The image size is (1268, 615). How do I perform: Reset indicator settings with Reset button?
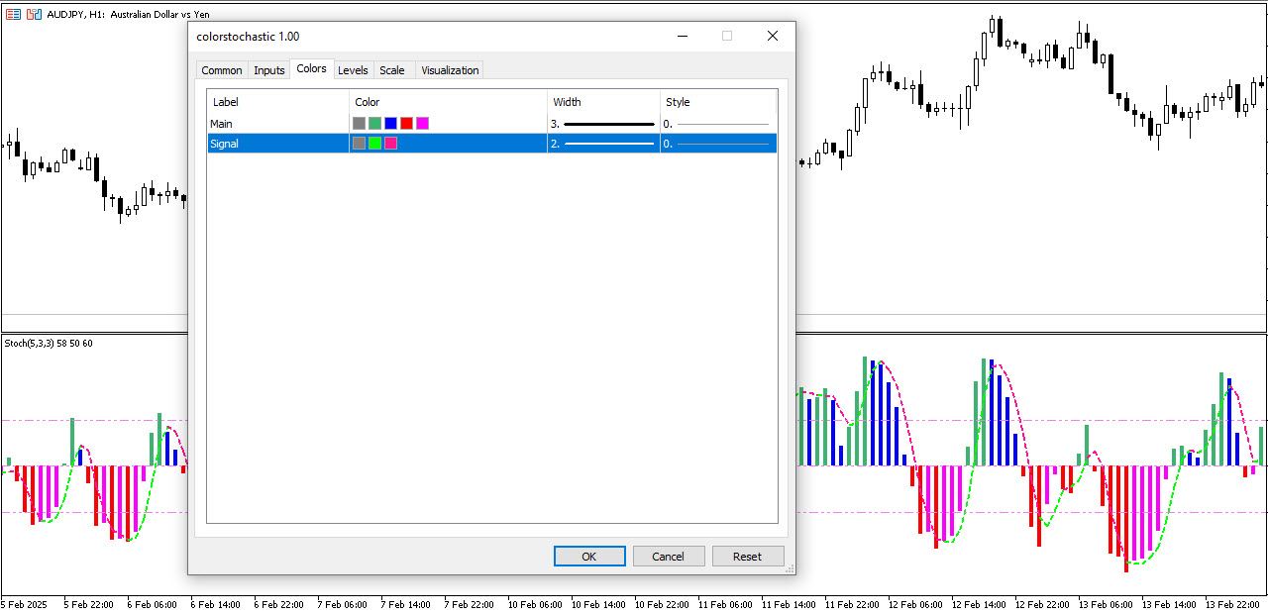tap(748, 557)
